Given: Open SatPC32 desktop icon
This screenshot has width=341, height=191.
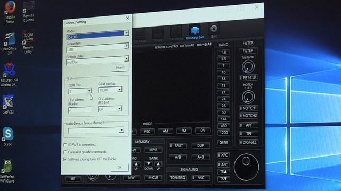Looking at the screenshot, I should (x=9, y=105).
